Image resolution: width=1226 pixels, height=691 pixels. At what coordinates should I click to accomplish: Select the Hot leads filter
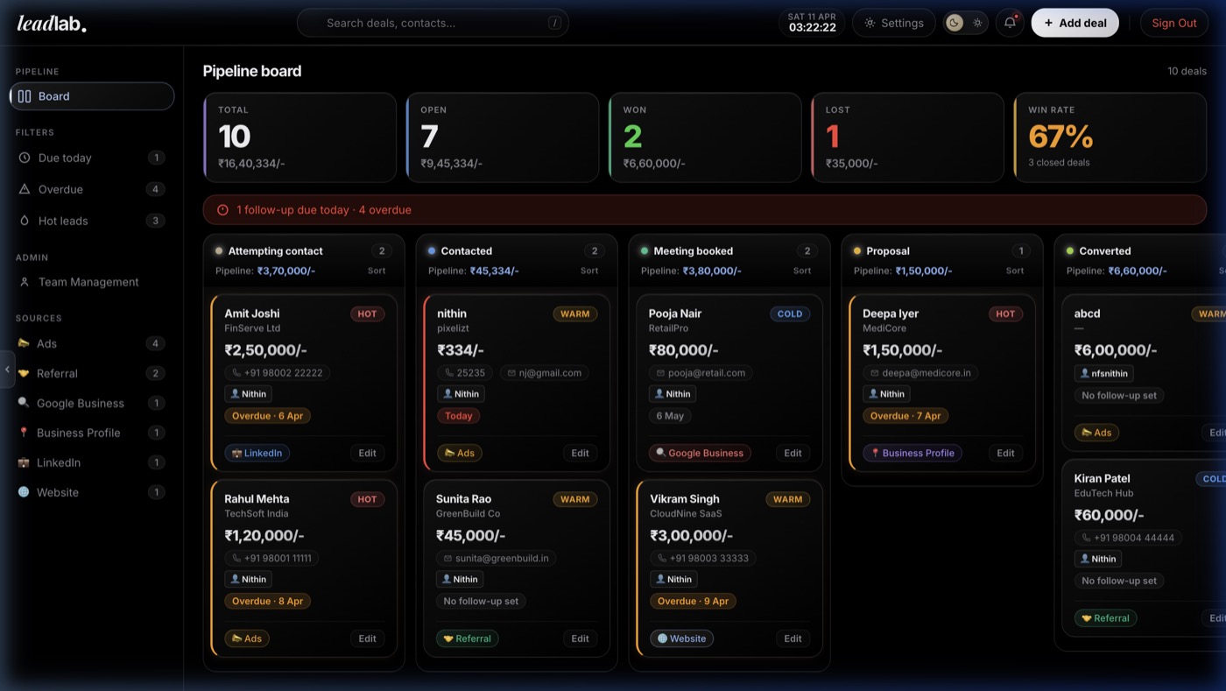click(x=63, y=221)
